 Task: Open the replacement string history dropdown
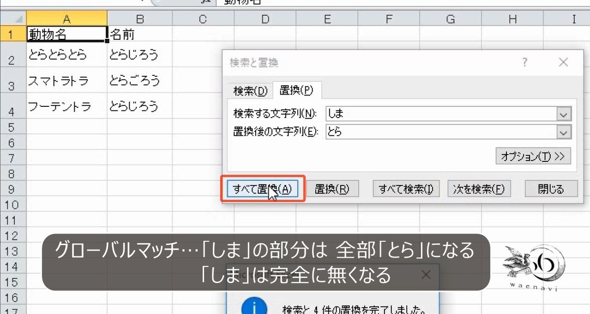(x=561, y=131)
